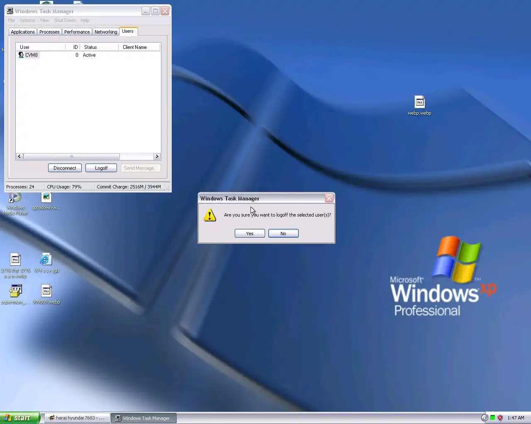Screen dimensions: 531x424
Task: Click 'Commit Charge: 2516M / 3944M' status text
Action: (x=129, y=187)
